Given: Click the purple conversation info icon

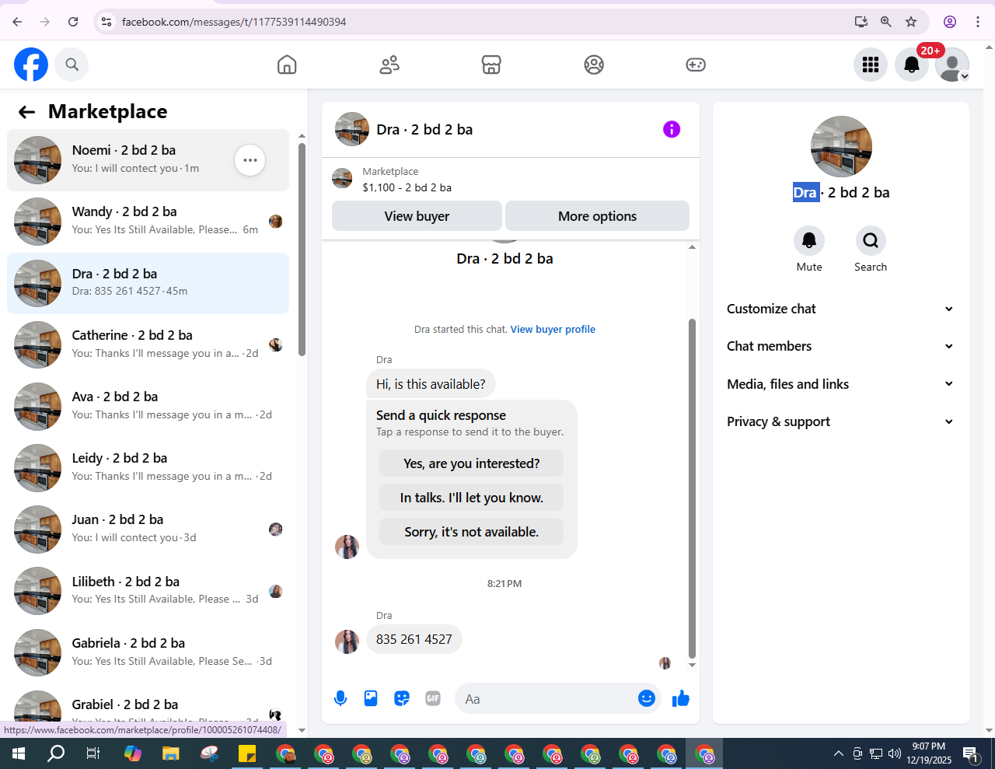Looking at the screenshot, I should [672, 129].
